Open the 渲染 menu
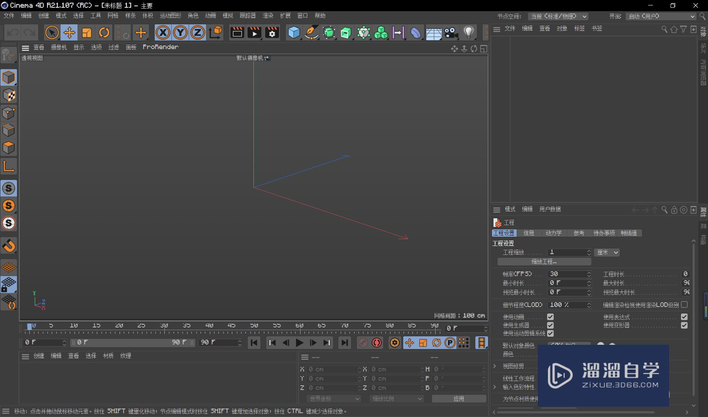This screenshot has height=417, width=708. (x=268, y=15)
